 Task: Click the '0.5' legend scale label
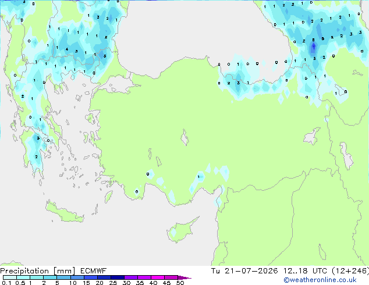(20, 283)
